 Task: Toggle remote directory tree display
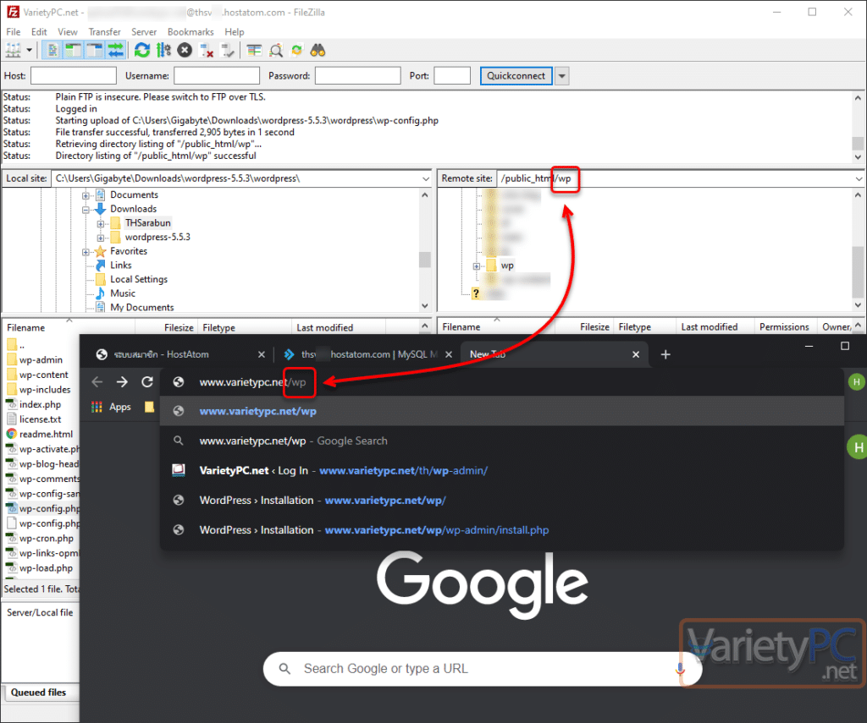pos(95,51)
